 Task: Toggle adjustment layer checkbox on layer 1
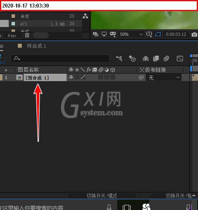click(107, 77)
